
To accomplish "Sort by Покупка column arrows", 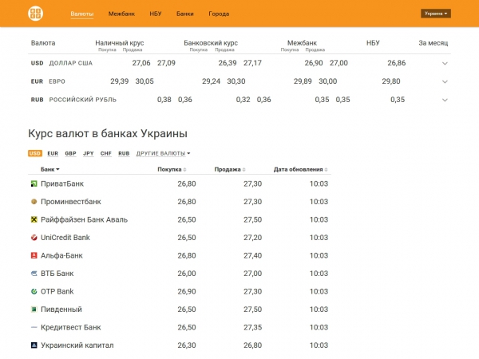I will tap(185, 170).
